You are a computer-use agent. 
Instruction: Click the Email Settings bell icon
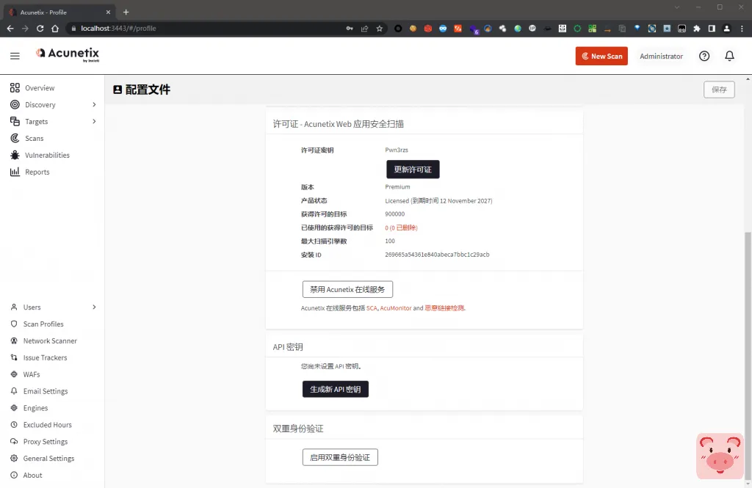tap(14, 390)
